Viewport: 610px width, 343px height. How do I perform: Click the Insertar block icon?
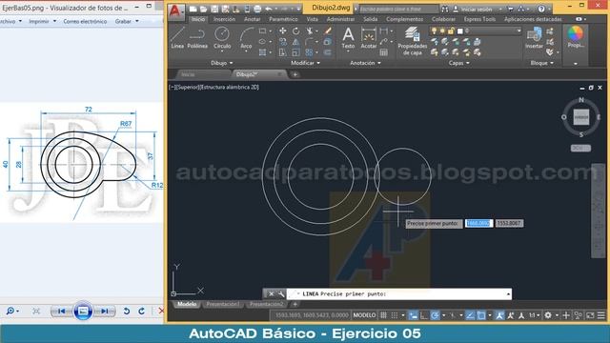click(534, 38)
